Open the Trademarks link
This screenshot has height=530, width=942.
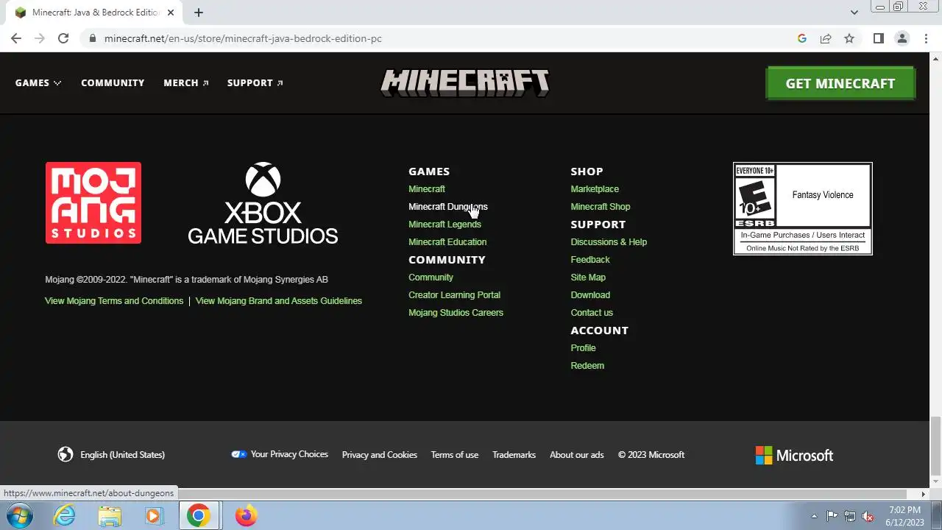pos(514,455)
